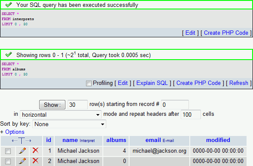Edit row 1 with the pencil icon

pos(22,151)
